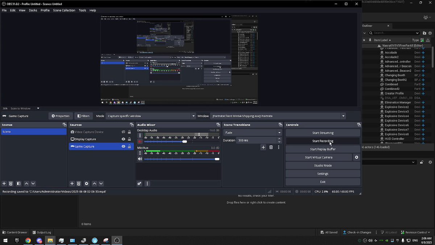This screenshot has height=245, width=435.
Task: Open the Filters button for source
Action: tap(83, 116)
